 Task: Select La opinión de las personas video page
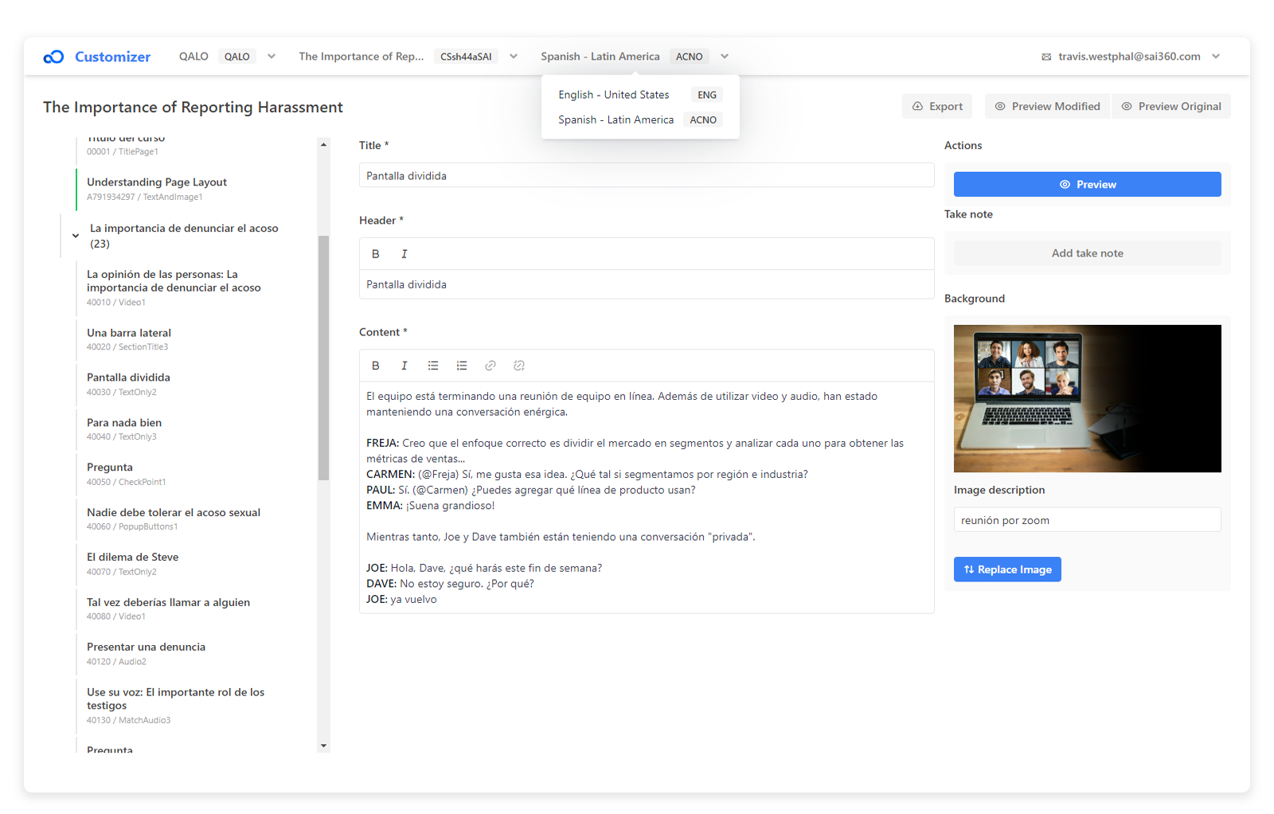tap(191, 288)
